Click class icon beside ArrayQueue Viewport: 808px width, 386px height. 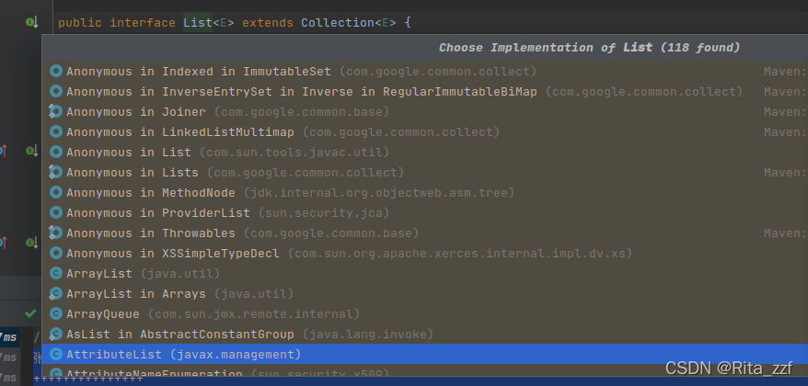point(55,314)
